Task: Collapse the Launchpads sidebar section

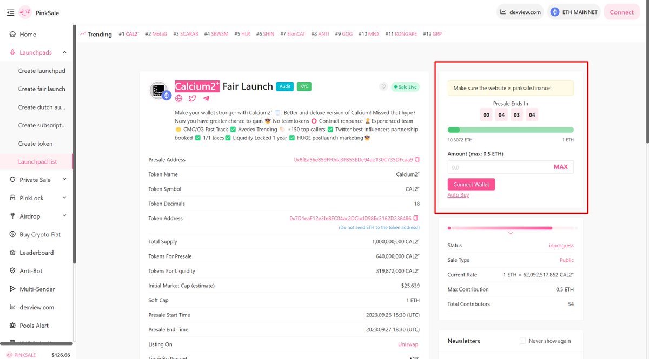Action: tap(64, 52)
